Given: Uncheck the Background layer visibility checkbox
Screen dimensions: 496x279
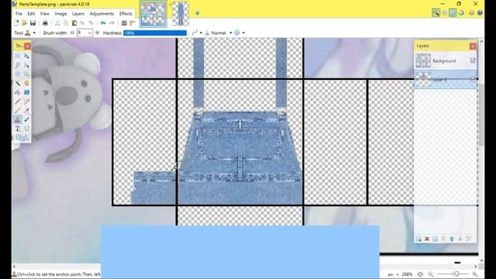Looking at the screenshot, I should click(x=473, y=60).
